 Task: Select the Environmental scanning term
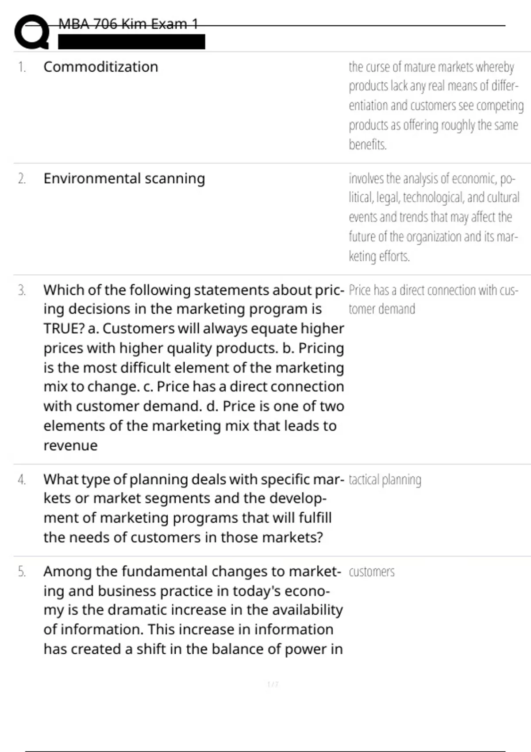tap(124, 179)
